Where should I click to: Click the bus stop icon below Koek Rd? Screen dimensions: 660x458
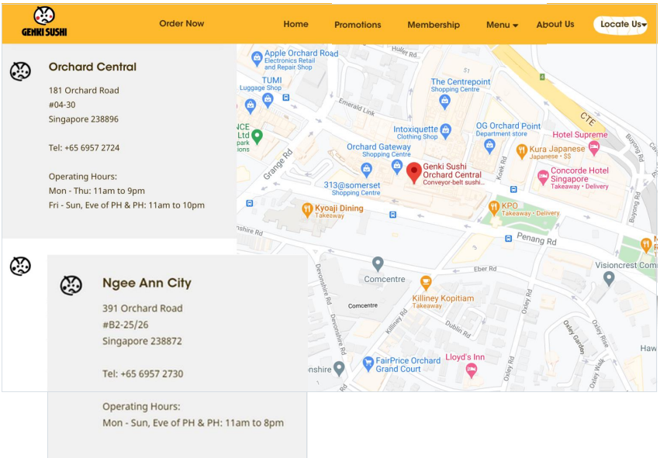coord(513,189)
